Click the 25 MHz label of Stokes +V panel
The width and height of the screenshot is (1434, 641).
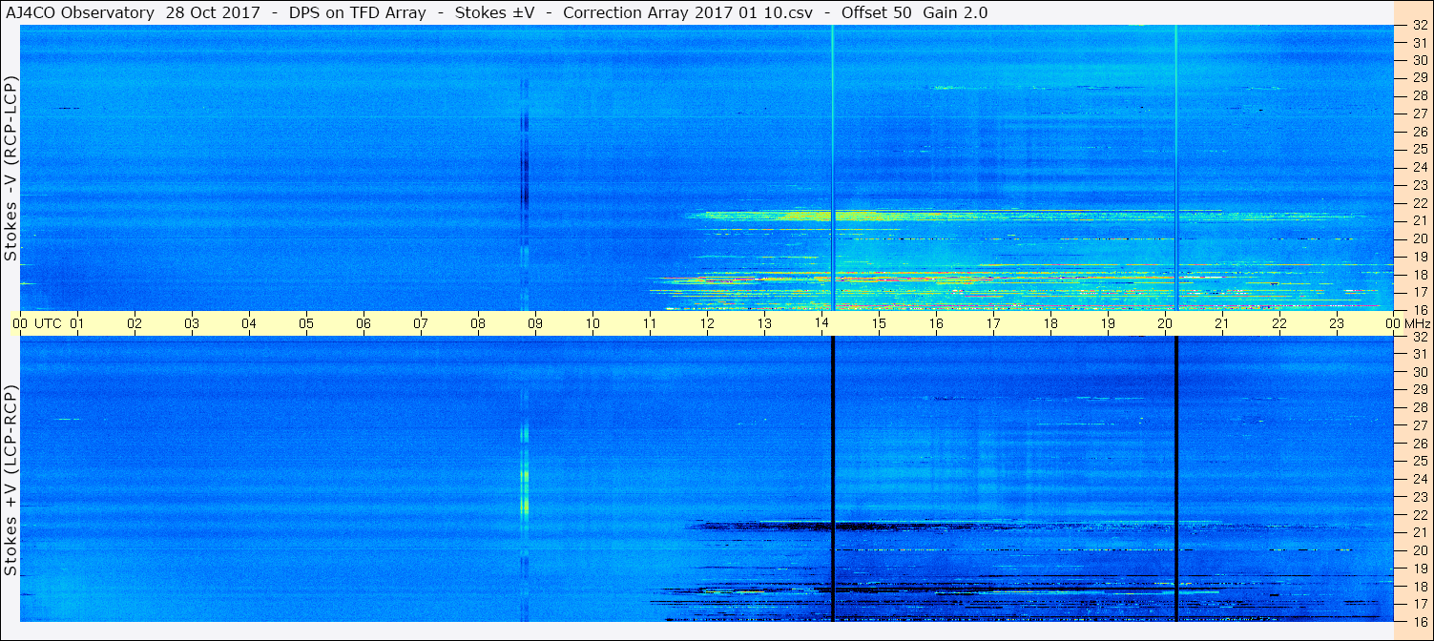[x=1420, y=461]
